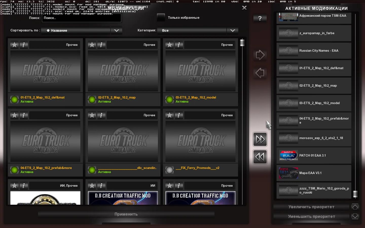Favorite the 01-ETS_2_Map_10.2_def&mat mod star
365x228 pixels.
14,45
